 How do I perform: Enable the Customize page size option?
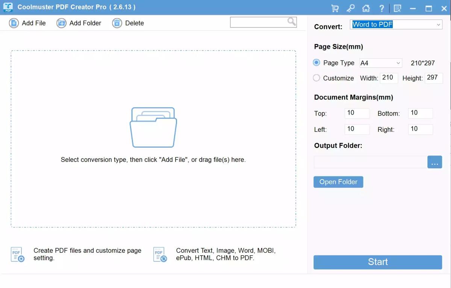pos(316,78)
